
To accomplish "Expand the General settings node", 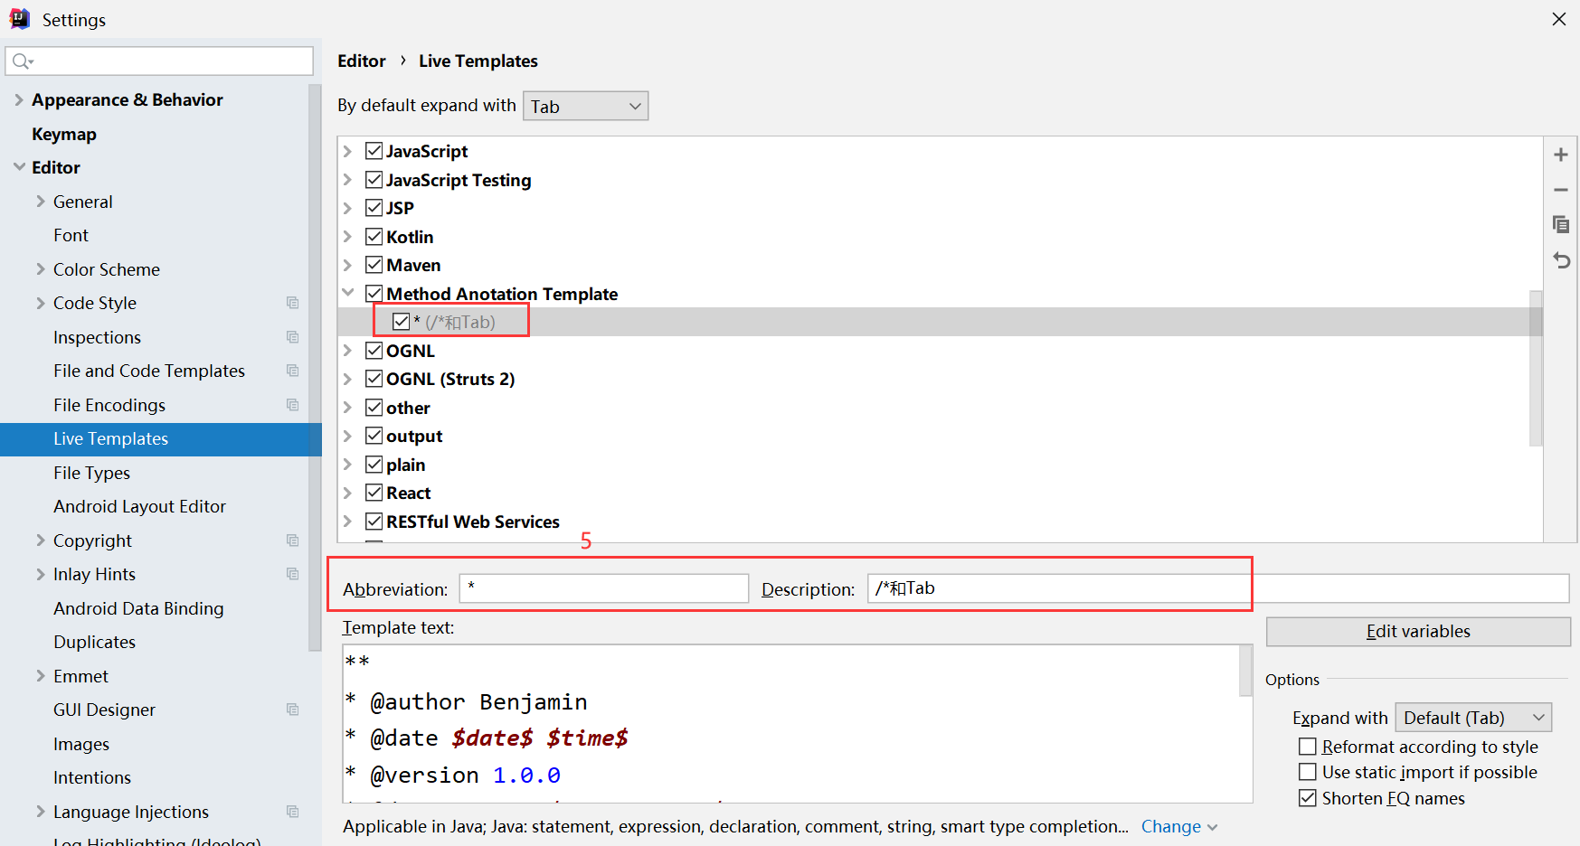I will (x=41, y=202).
